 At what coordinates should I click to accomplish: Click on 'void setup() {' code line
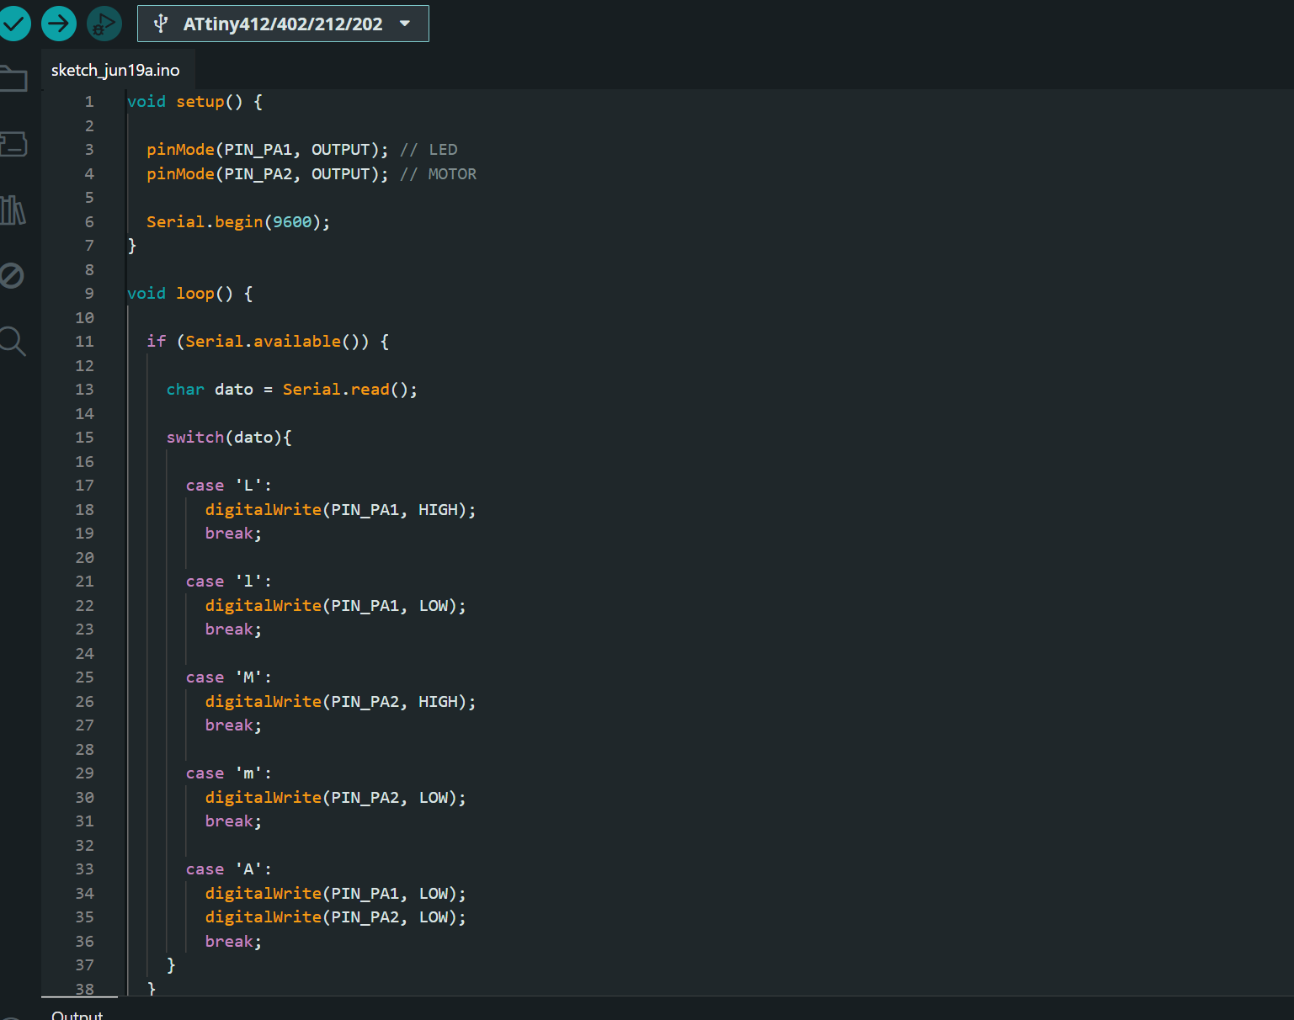coord(194,102)
